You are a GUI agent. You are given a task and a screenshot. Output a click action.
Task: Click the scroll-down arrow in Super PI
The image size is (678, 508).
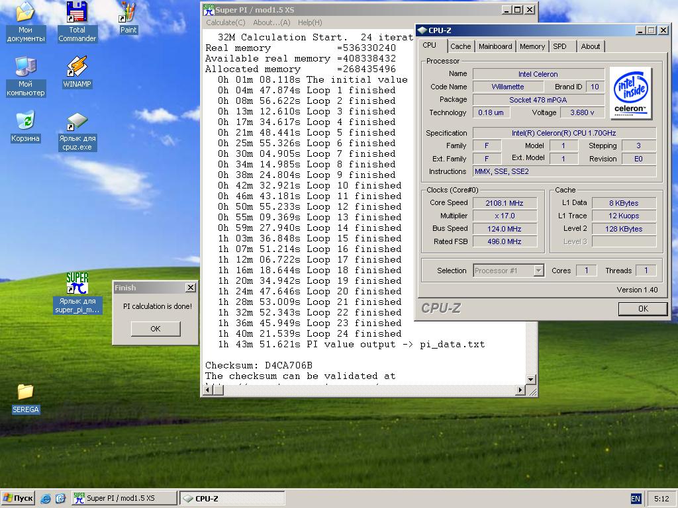click(531, 379)
